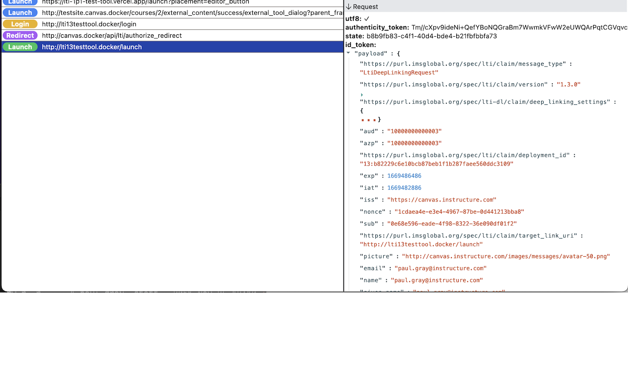Screen dimensions: 628x392
Task: Select the testsite.canvas.docker external_content row
Action: point(172,13)
